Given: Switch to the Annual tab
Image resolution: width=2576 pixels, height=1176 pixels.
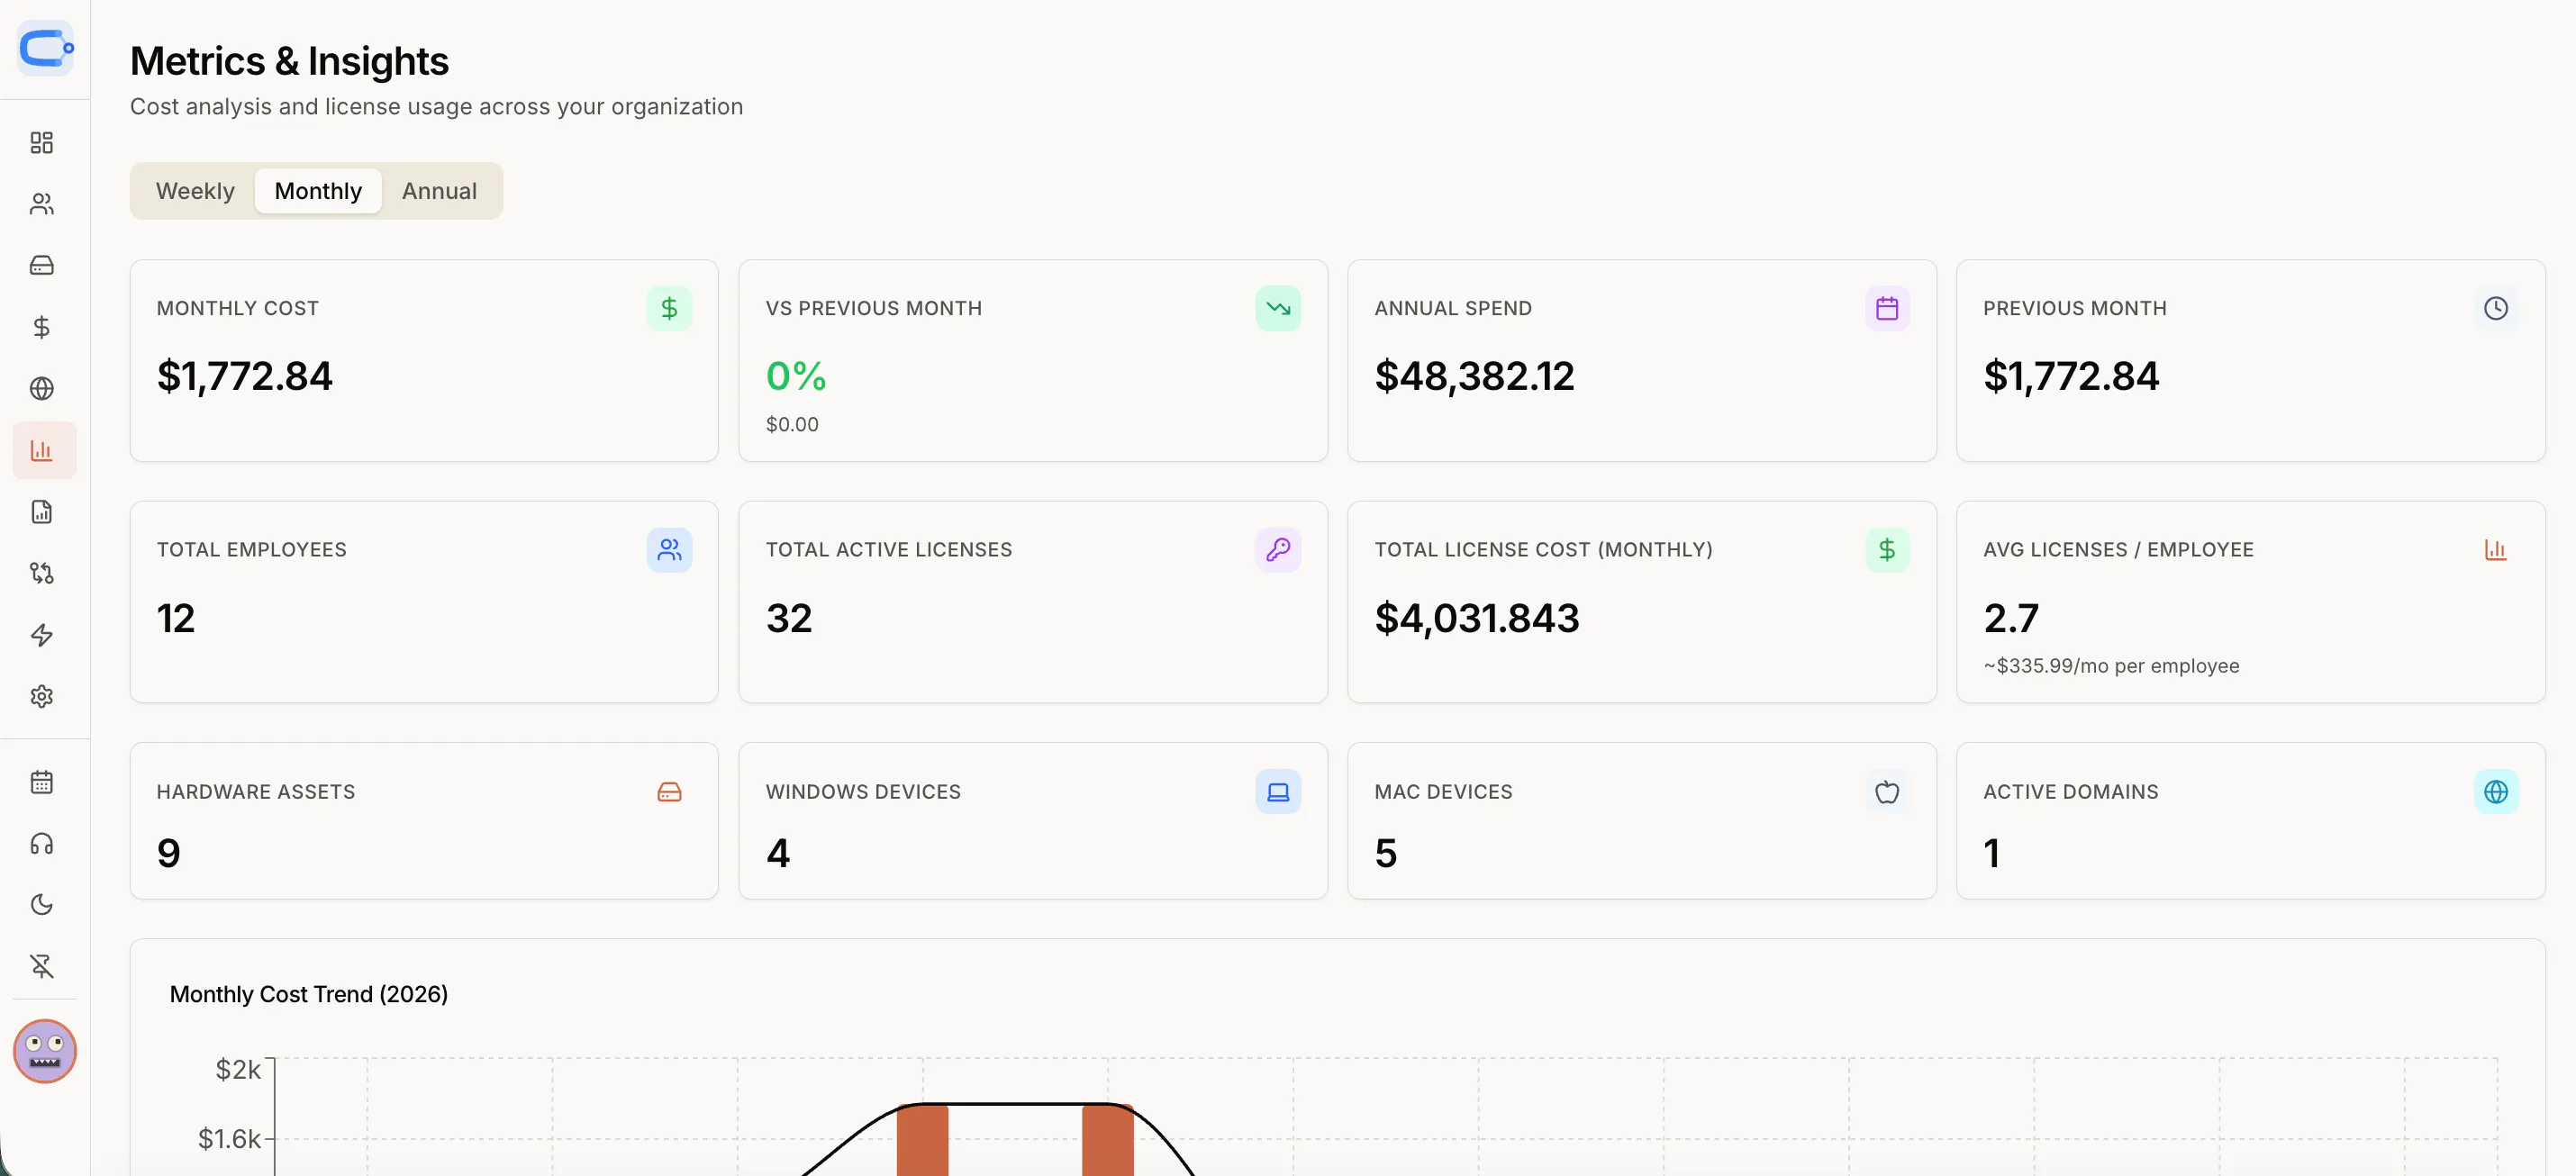Looking at the screenshot, I should 439,191.
